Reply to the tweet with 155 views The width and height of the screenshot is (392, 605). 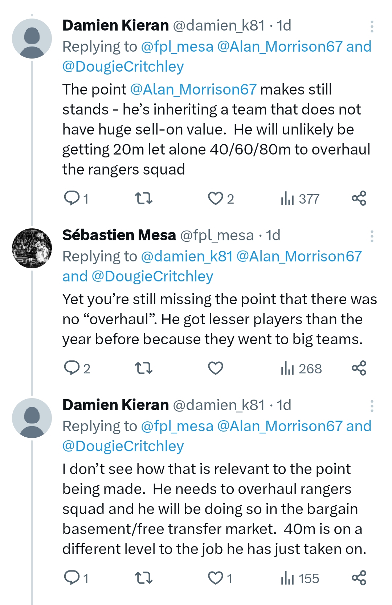point(72,578)
